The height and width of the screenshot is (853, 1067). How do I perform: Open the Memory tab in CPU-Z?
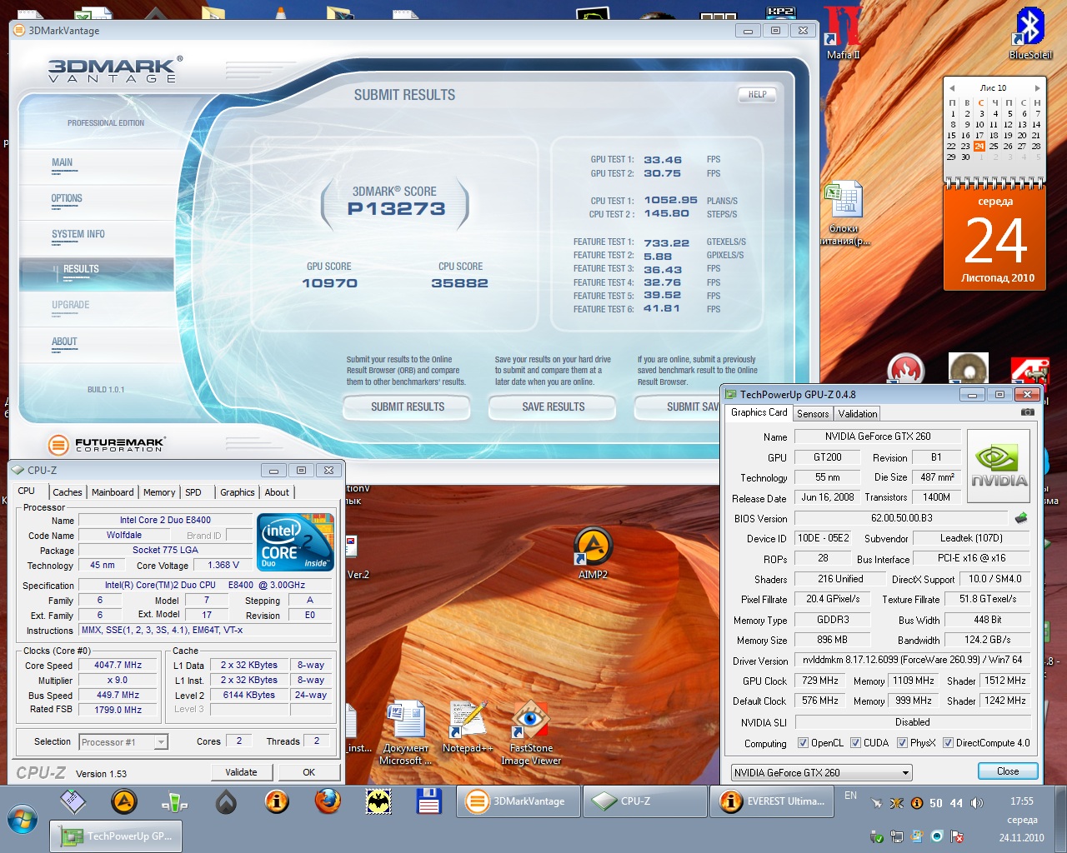pyautogui.click(x=159, y=492)
